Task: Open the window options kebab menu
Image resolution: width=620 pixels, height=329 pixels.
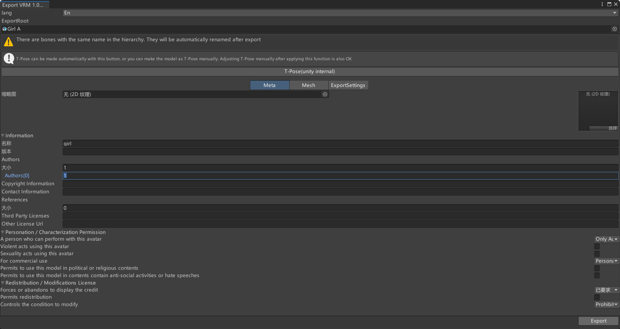Action: pos(602,4)
